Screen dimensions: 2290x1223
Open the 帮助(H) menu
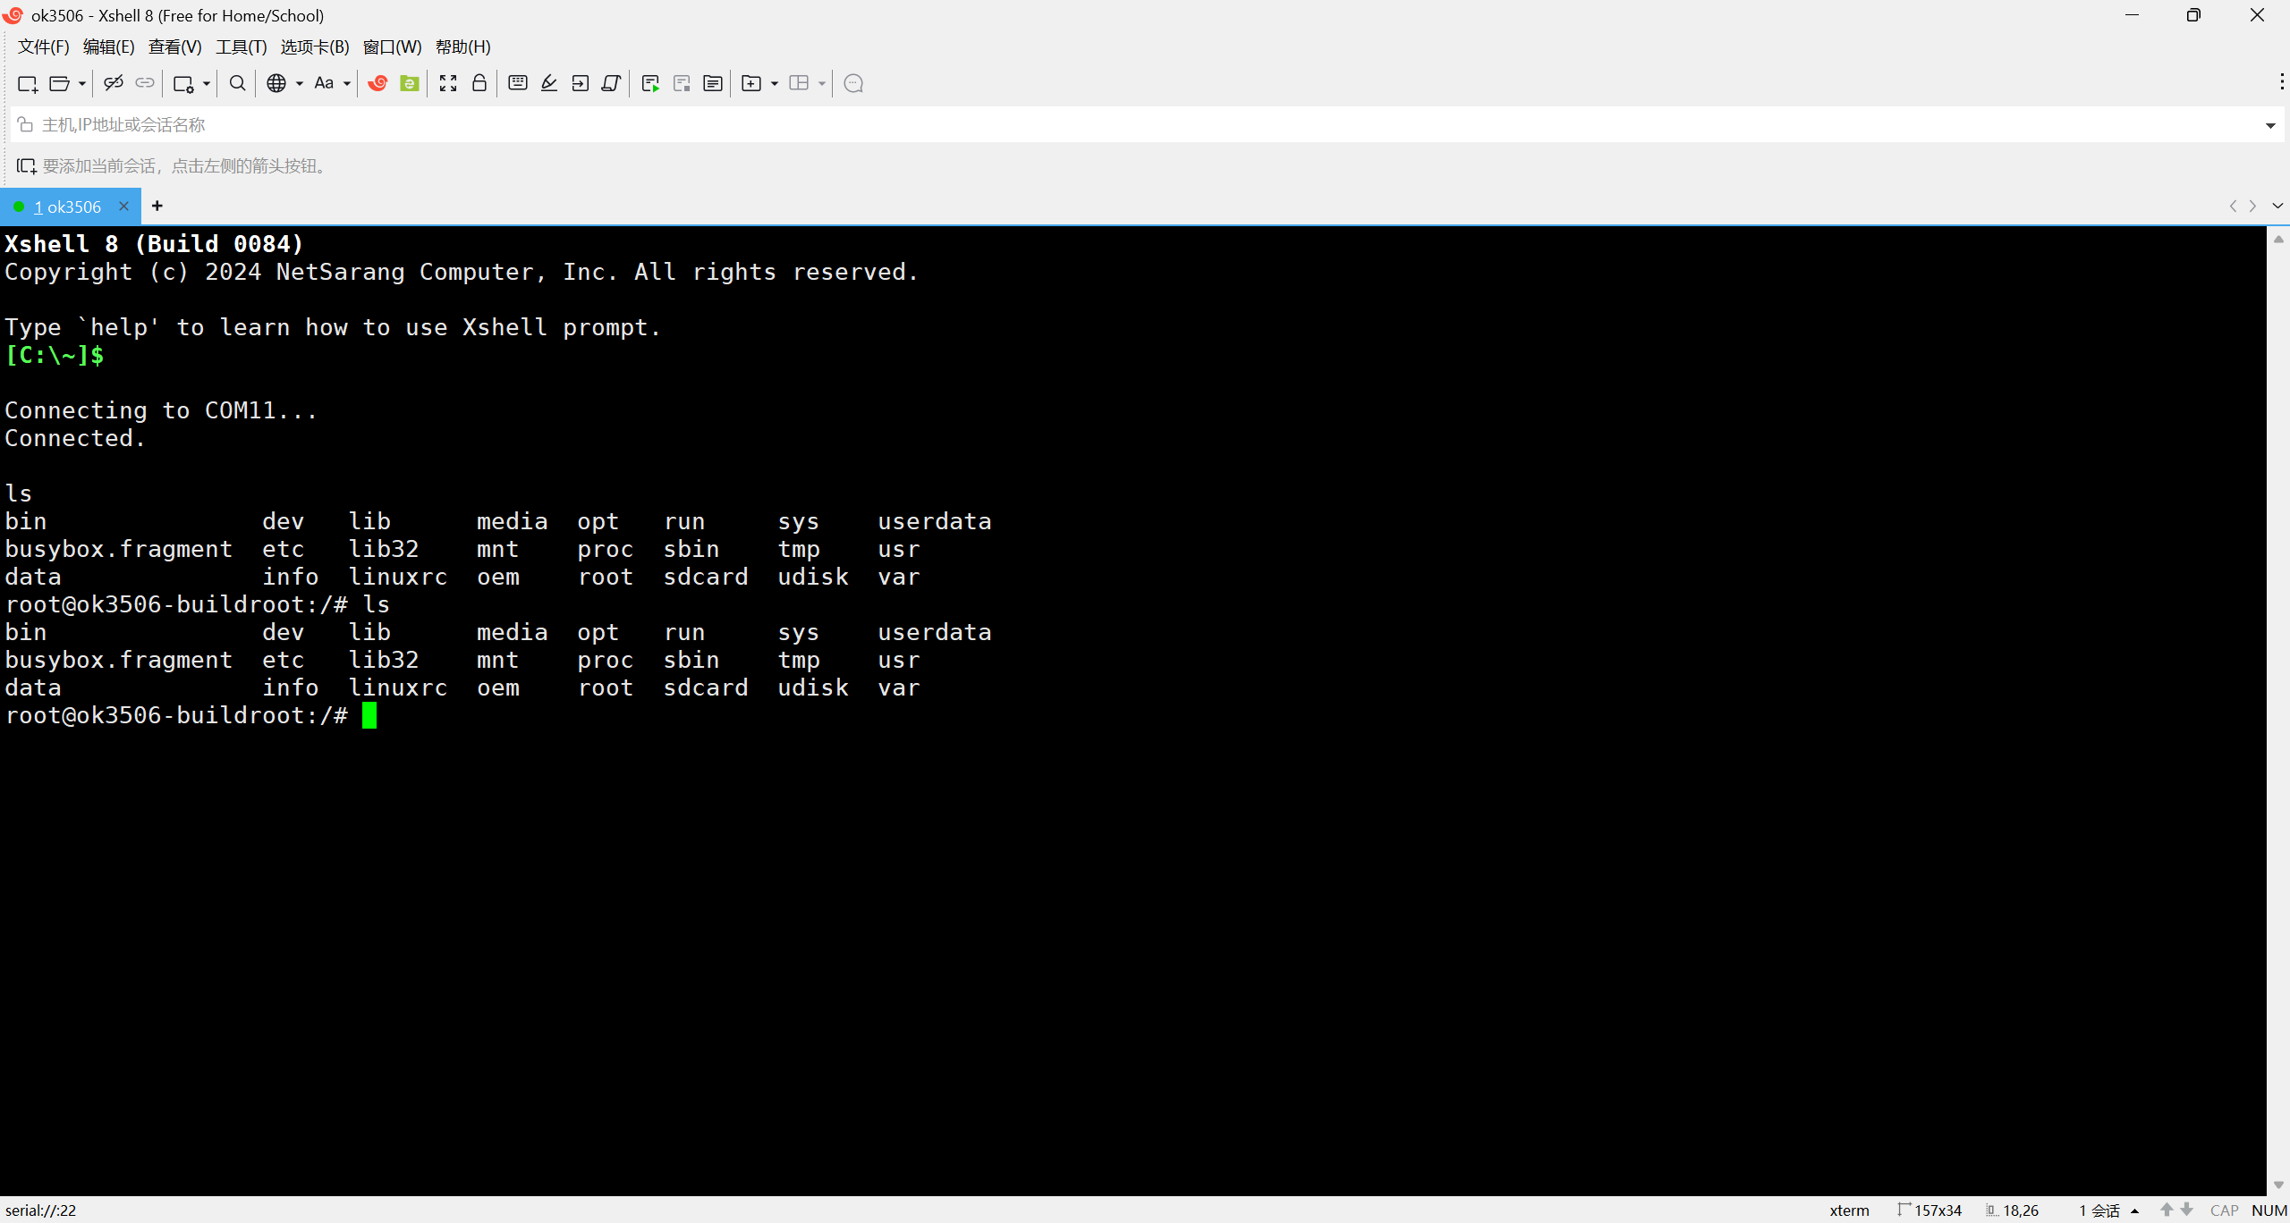pos(463,46)
